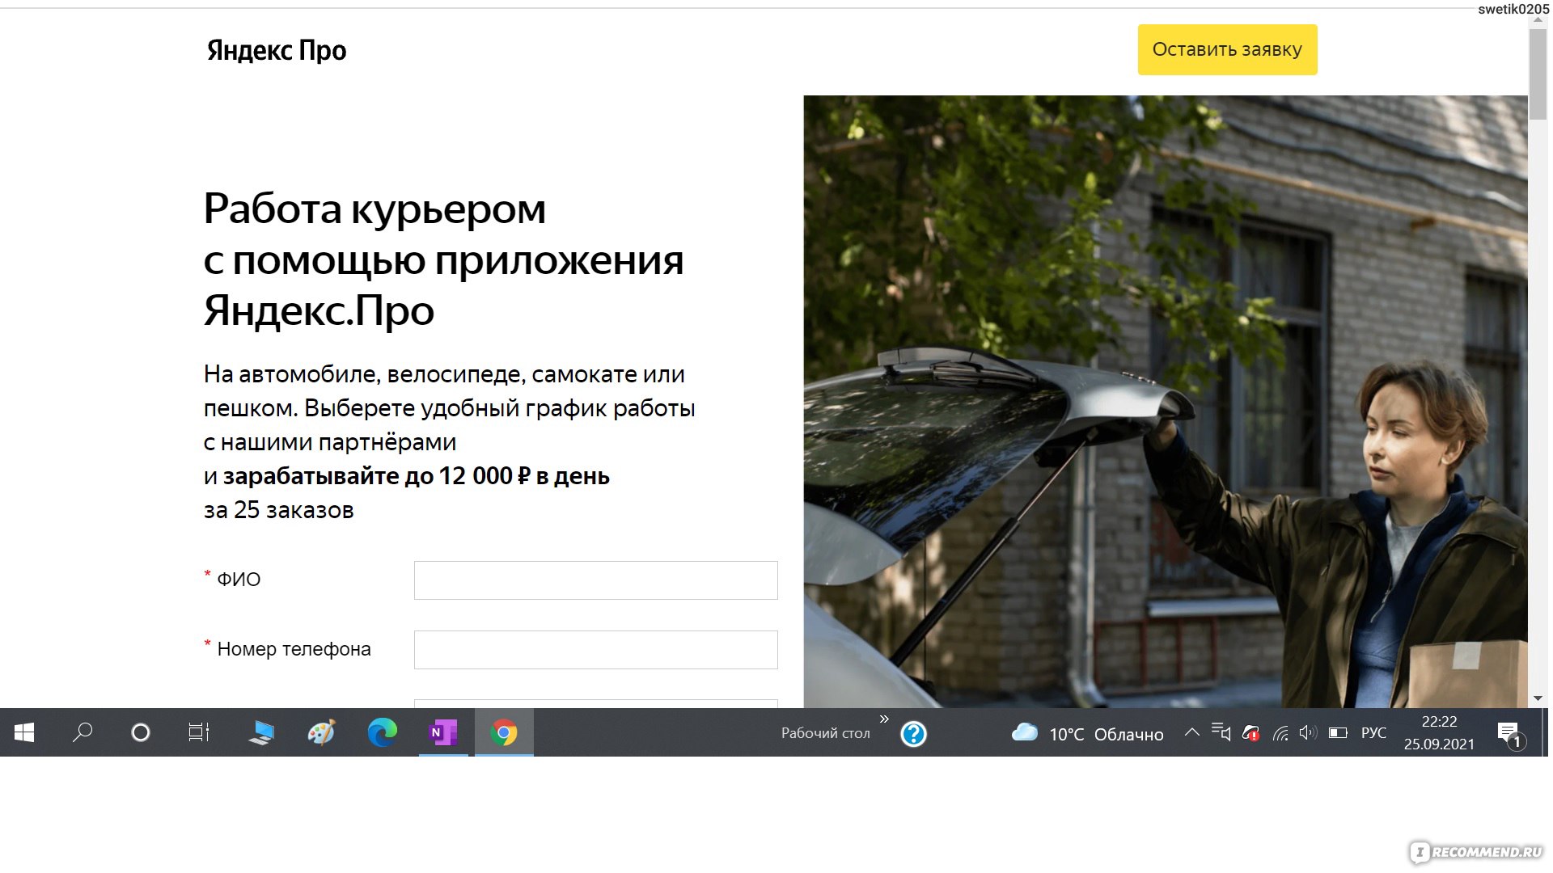Open the blue help question icon
Image resolution: width=1553 pixels, height=873 pixels.
point(913,734)
